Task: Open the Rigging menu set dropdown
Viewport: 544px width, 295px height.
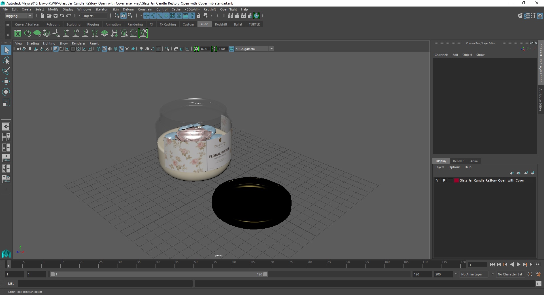Action: 19,16
